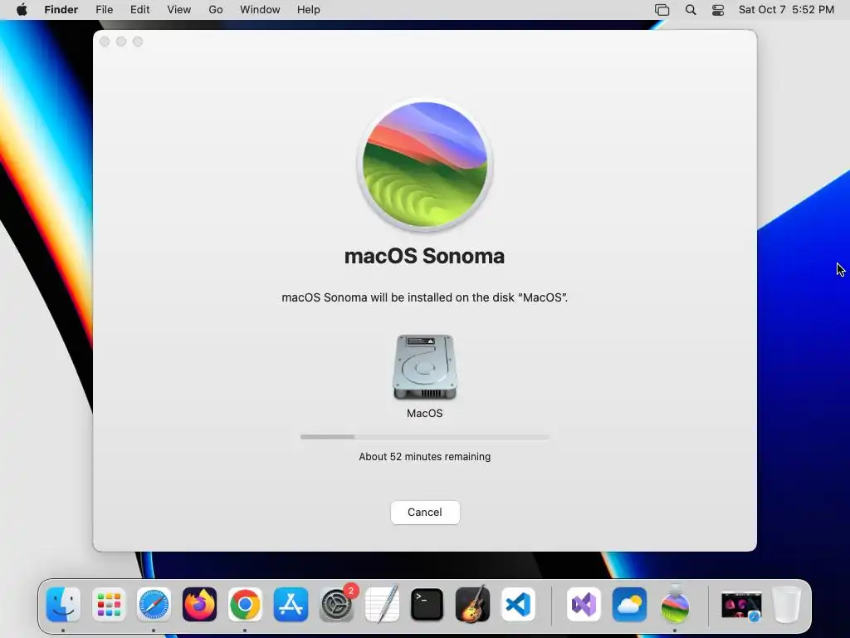Open System Settings with badge in Dock
This screenshot has height=638, width=850.
(337, 605)
